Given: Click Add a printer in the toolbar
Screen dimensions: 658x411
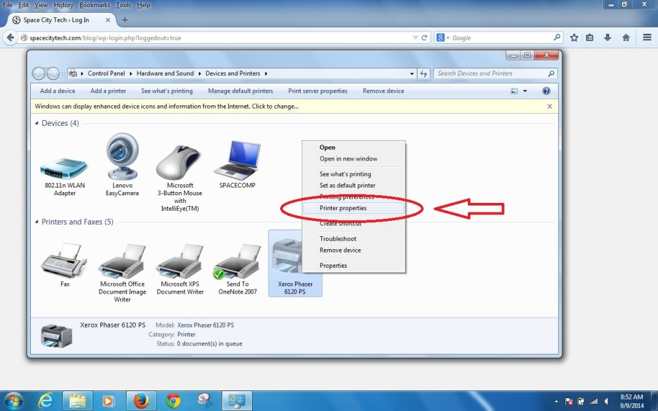Looking at the screenshot, I should coord(108,91).
